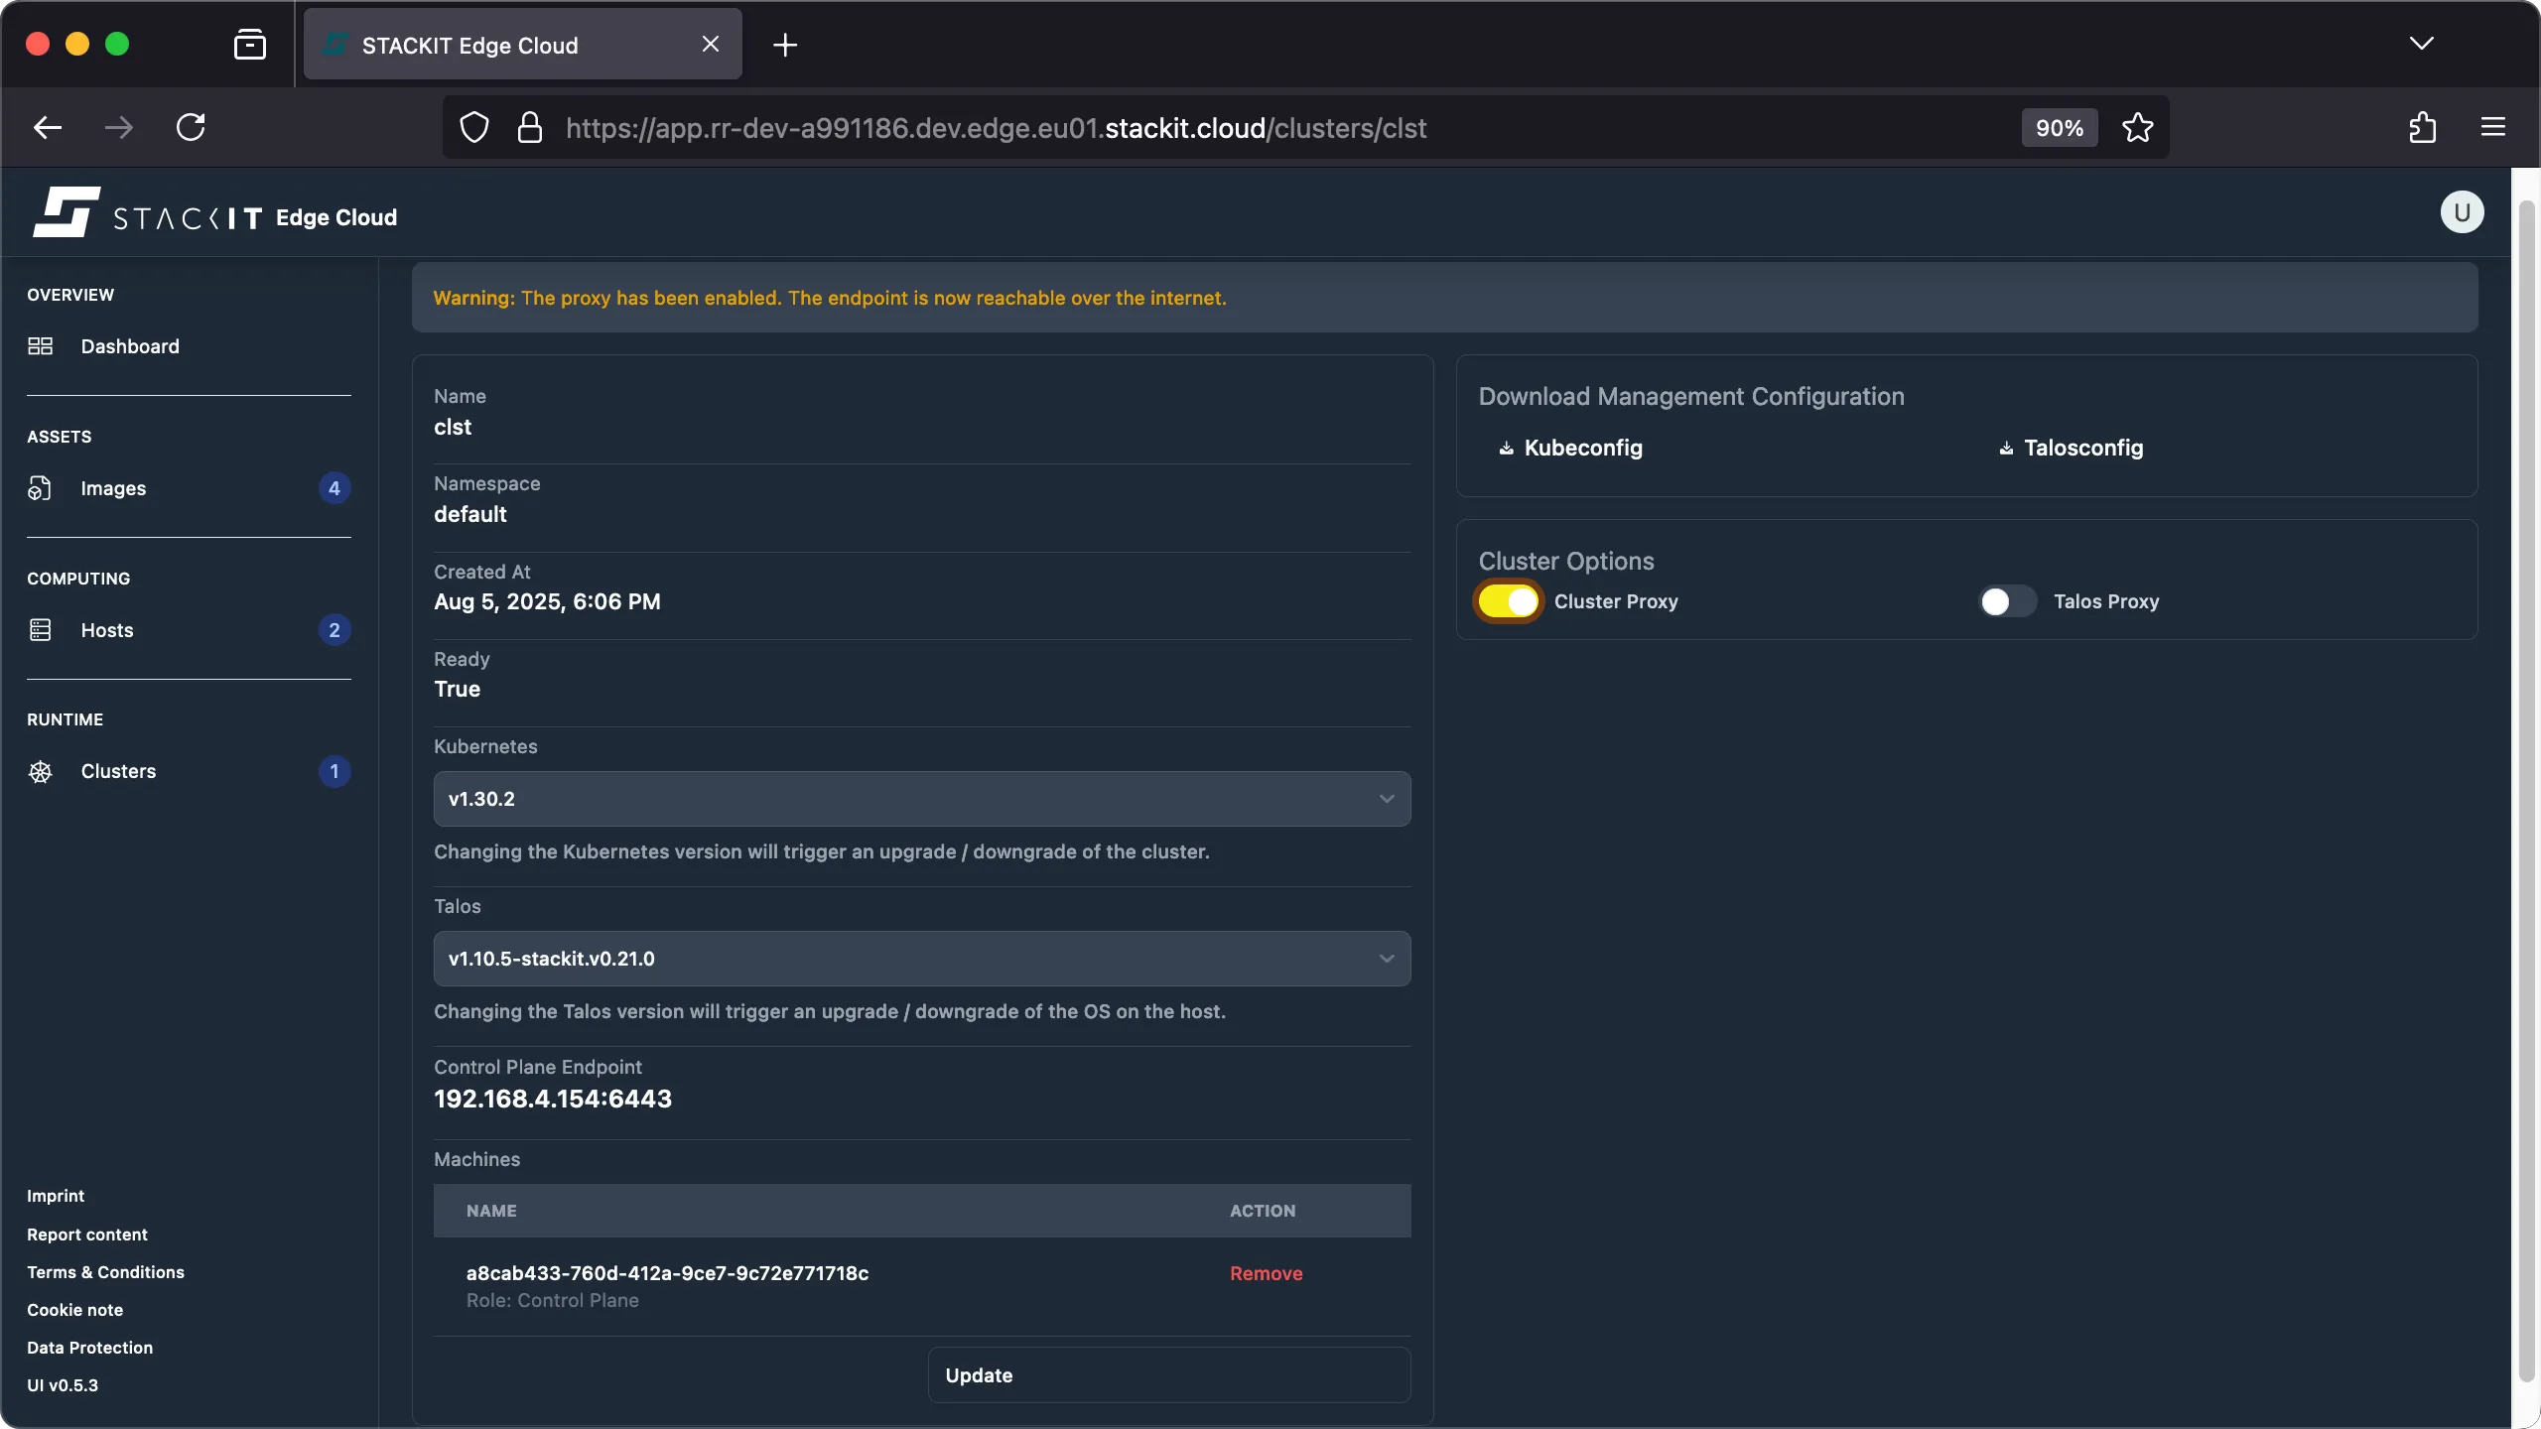Download the Kubeconfig file
Screen dimensions: 2541x1429
(1582, 448)
